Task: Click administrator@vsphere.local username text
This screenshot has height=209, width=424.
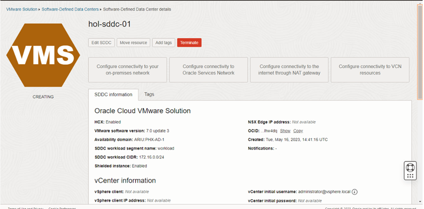Action: tap(324, 192)
